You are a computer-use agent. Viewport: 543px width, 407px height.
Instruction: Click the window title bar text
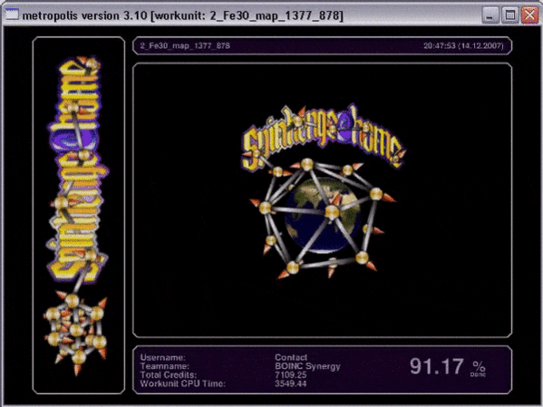click(182, 15)
